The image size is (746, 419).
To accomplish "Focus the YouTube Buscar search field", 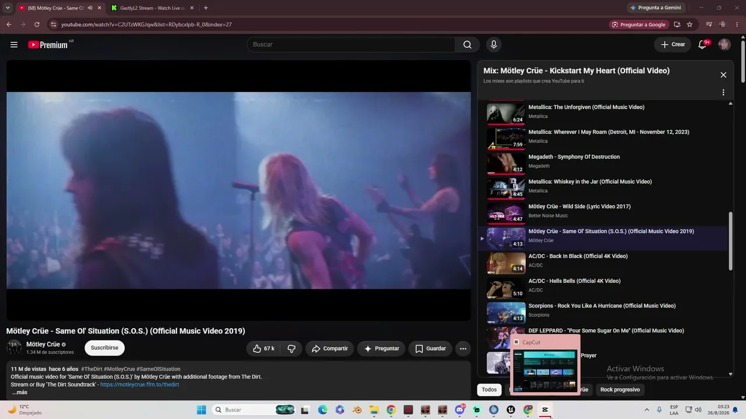I will (x=351, y=45).
